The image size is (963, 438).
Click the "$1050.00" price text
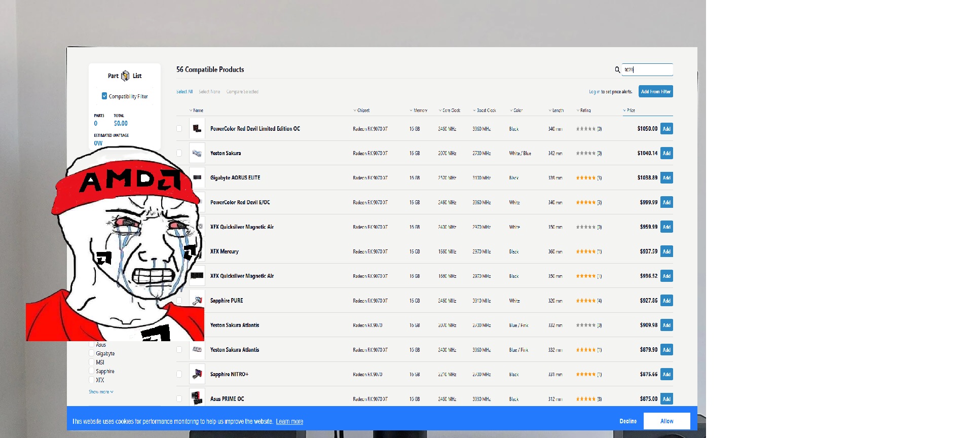[x=647, y=129]
